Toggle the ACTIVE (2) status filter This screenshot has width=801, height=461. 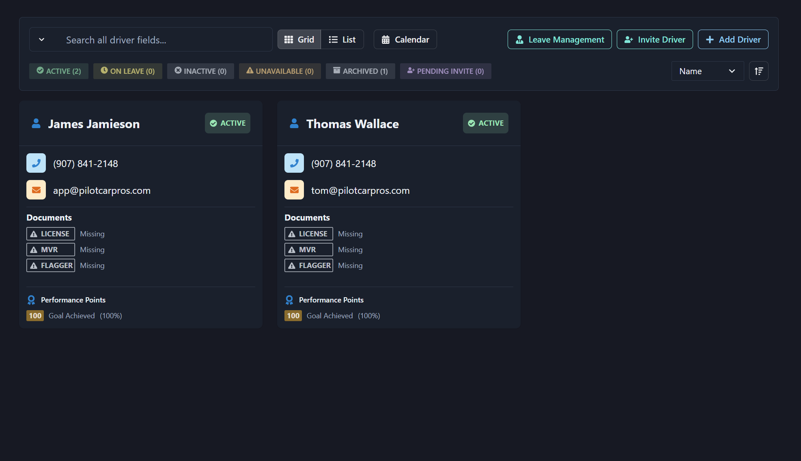[59, 71]
